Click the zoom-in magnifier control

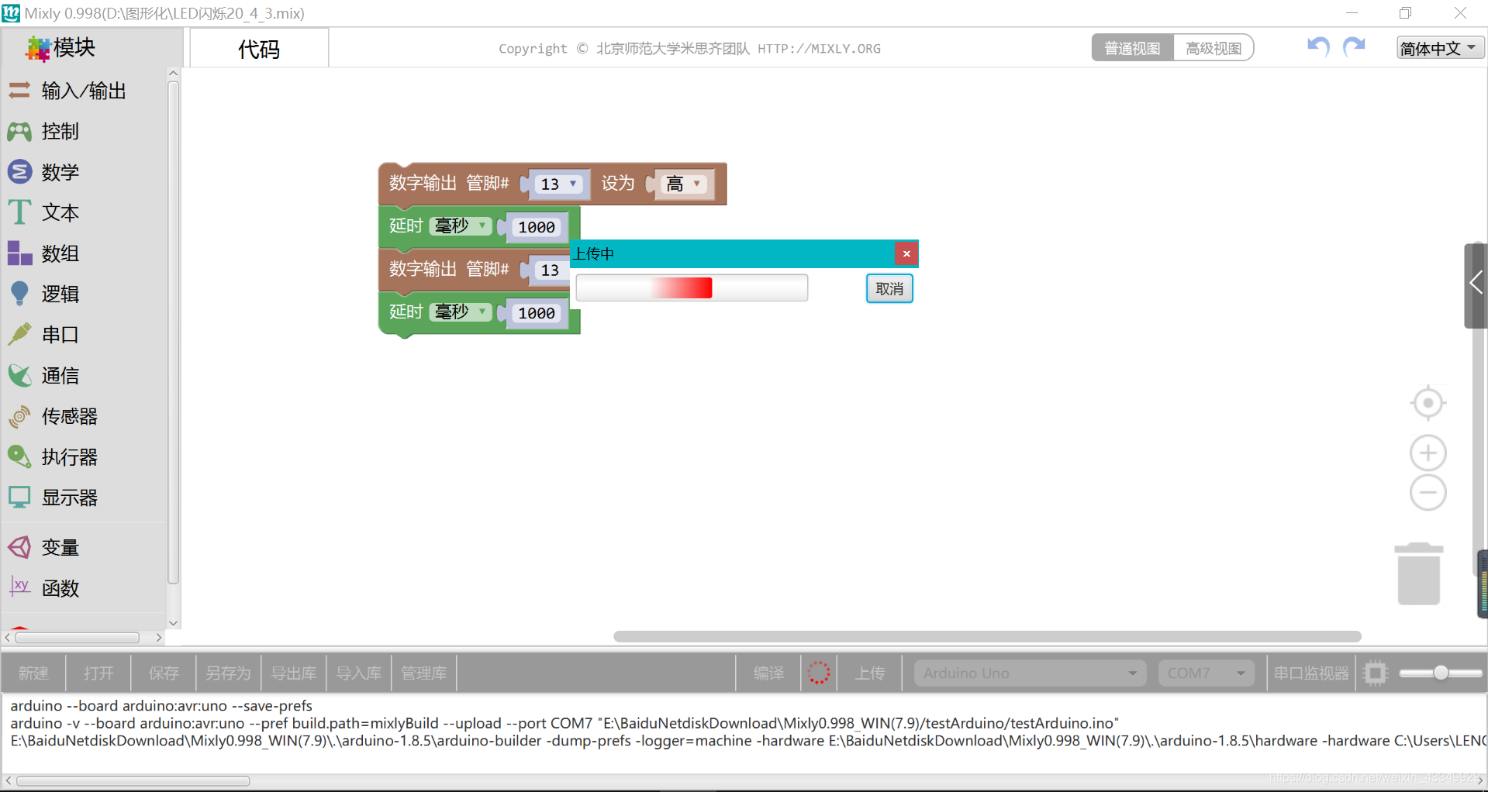tap(1427, 453)
